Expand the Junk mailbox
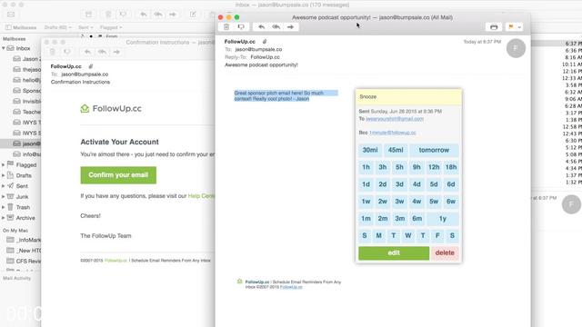Viewport: 582px width, 327px height. [4, 196]
